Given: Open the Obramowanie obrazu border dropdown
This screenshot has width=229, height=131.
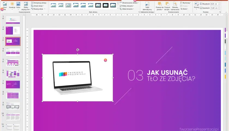Looking at the screenshot, I should 129,3.
